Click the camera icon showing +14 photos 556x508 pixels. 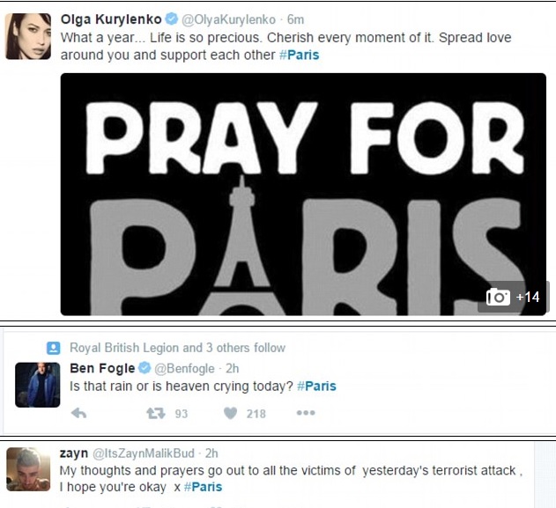click(x=498, y=297)
